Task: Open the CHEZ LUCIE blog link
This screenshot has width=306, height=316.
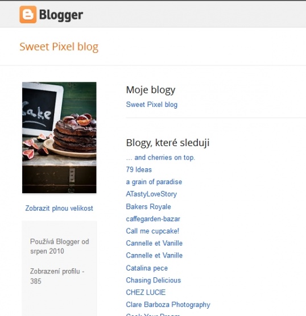Action: click(146, 293)
